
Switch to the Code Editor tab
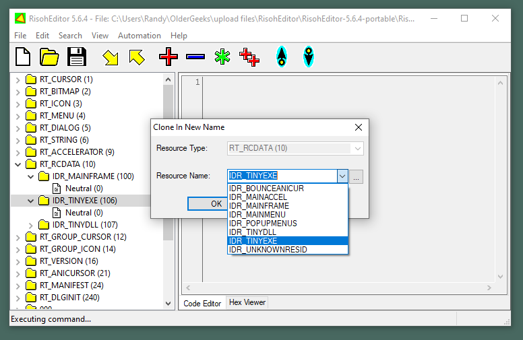coord(202,304)
